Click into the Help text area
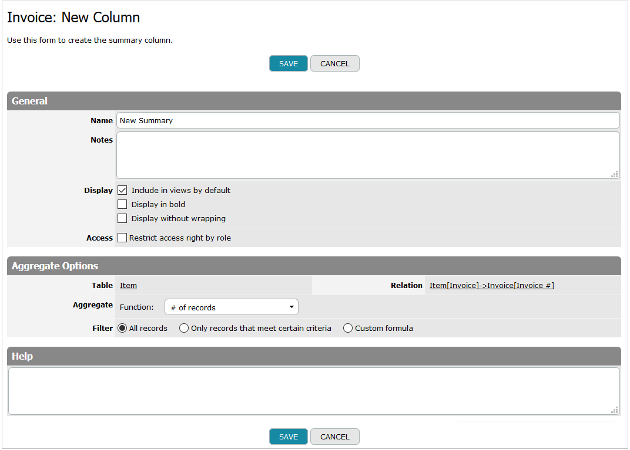630x450 pixels. coord(314,391)
